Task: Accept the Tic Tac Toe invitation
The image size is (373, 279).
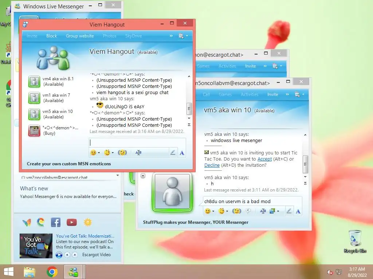Action: coord(264,159)
